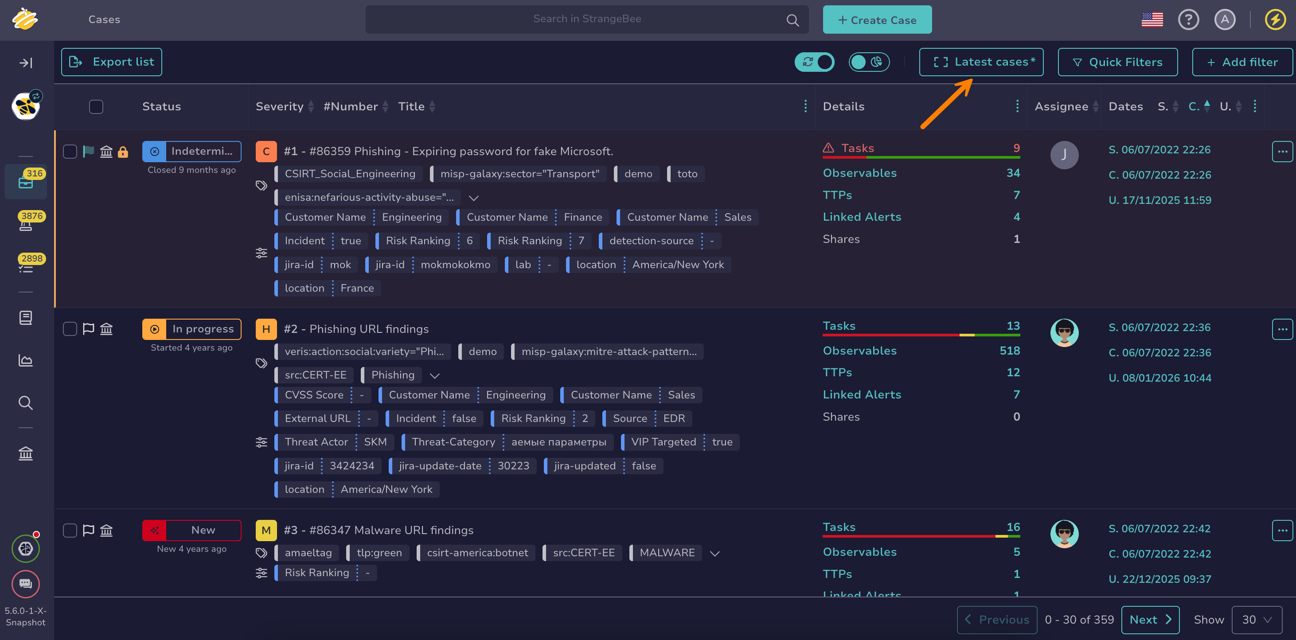Image resolution: width=1296 pixels, height=640 pixels.
Task: Expand hidden tags after MALWARE tag
Action: pos(714,554)
